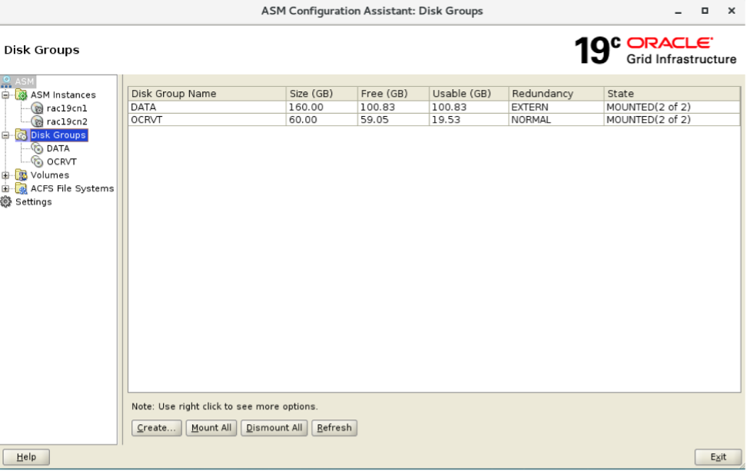Expand the ACFS File Systems node
This screenshot has height=471, width=747.
(x=5, y=188)
